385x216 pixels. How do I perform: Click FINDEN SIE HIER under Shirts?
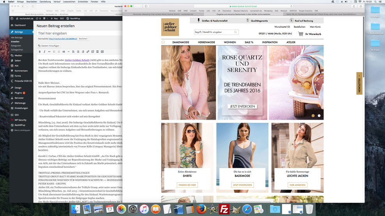click(x=187, y=185)
